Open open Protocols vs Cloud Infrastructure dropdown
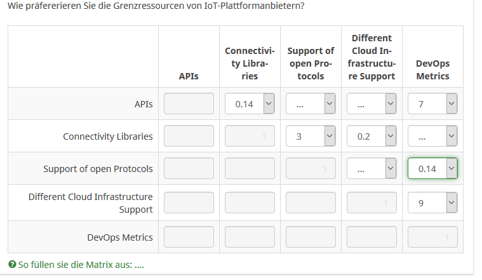The image size is (482, 280). (x=372, y=168)
